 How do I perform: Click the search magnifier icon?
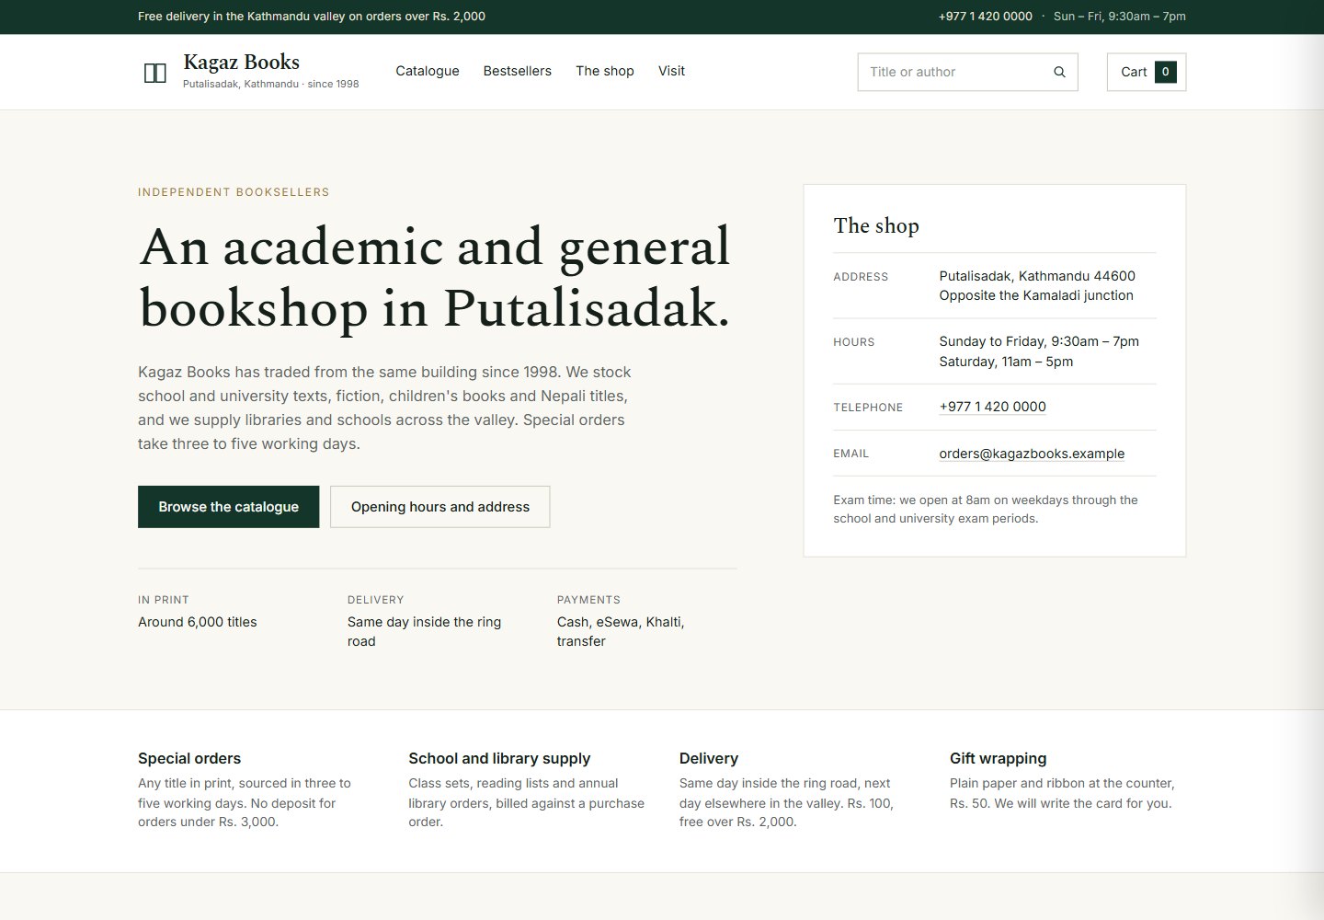(x=1059, y=72)
